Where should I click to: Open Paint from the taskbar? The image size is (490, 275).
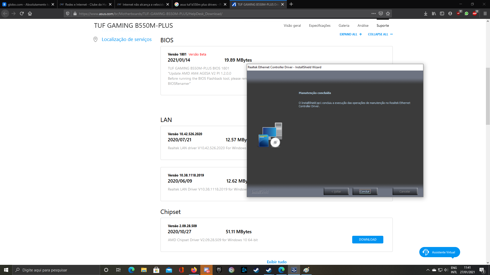[x=306, y=270]
